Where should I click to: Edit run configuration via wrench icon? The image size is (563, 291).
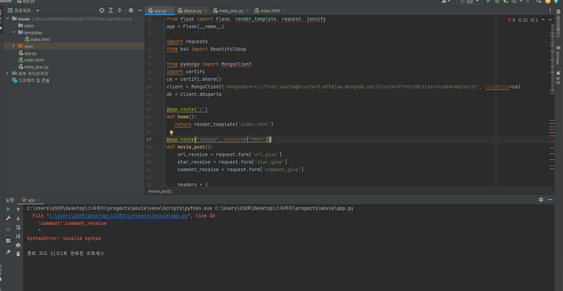(x=8, y=218)
